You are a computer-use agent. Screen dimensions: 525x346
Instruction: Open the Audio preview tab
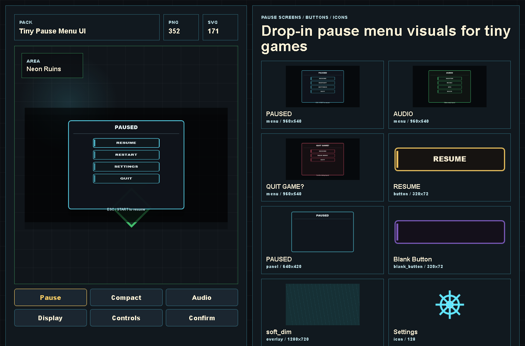click(x=202, y=297)
